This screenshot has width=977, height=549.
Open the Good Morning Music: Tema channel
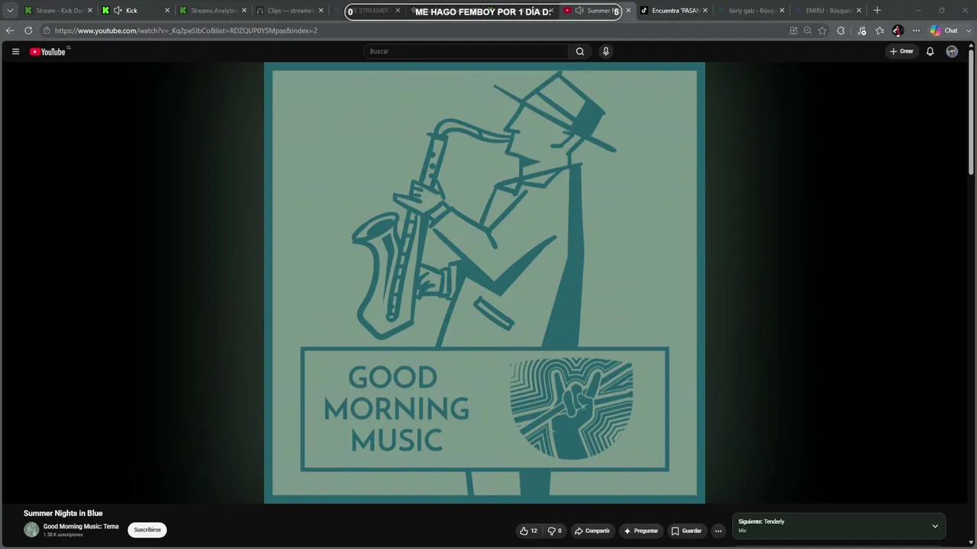81,526
